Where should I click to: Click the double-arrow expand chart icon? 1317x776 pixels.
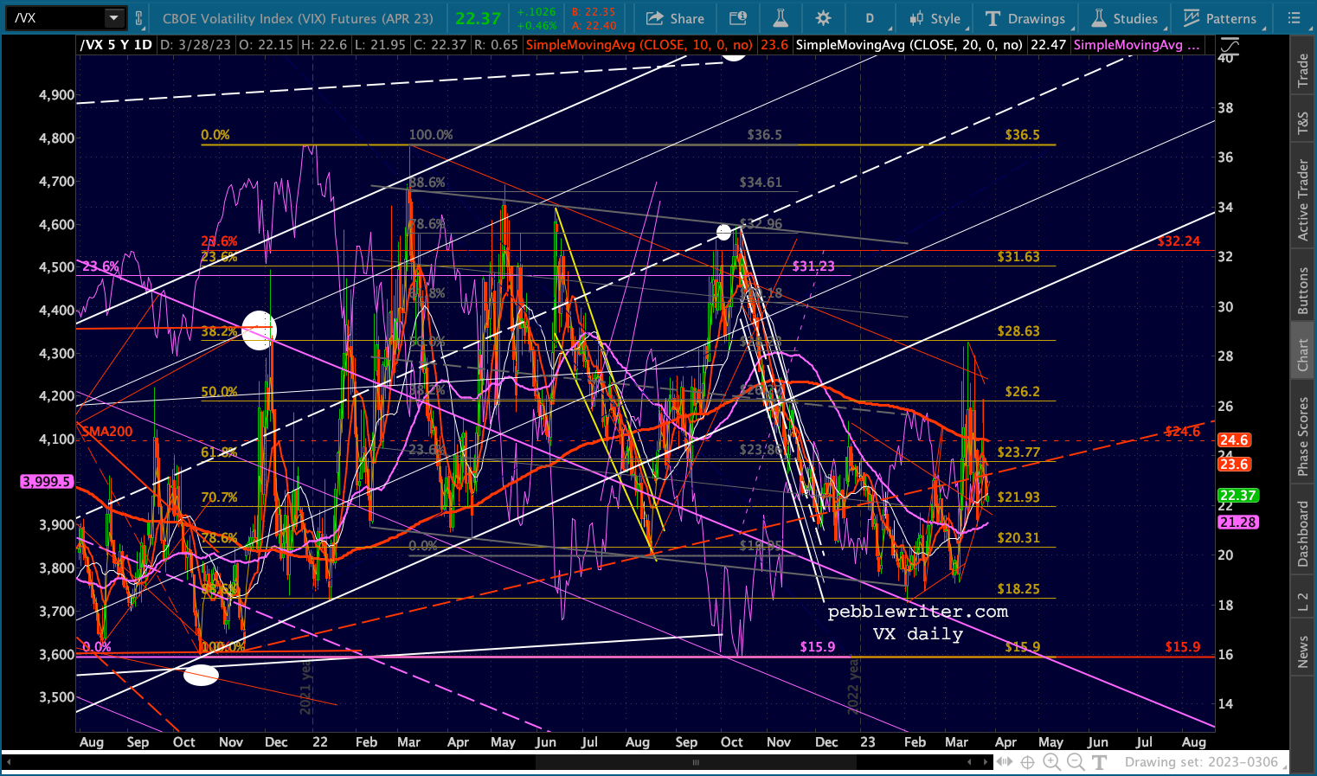(1004, 762)
